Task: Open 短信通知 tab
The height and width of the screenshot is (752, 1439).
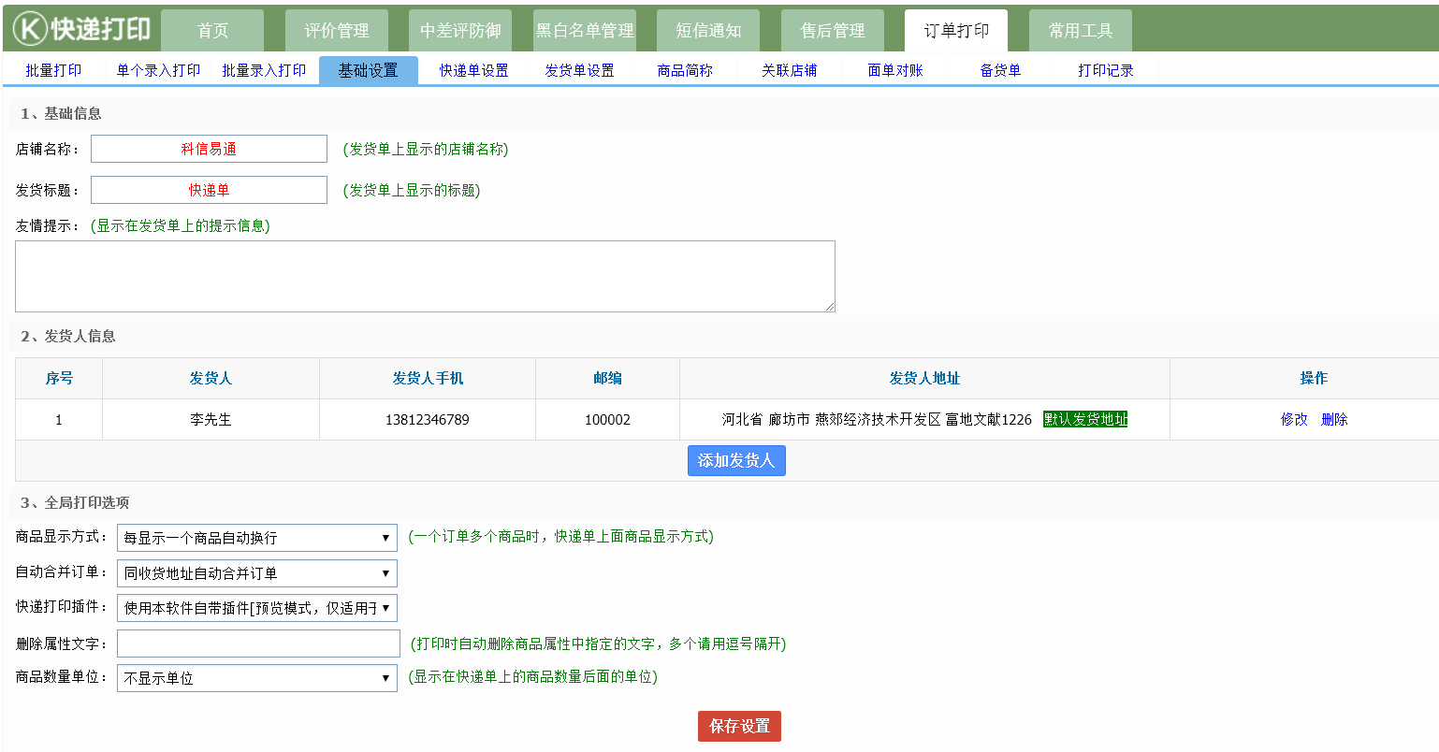Action: click(708, 31)
